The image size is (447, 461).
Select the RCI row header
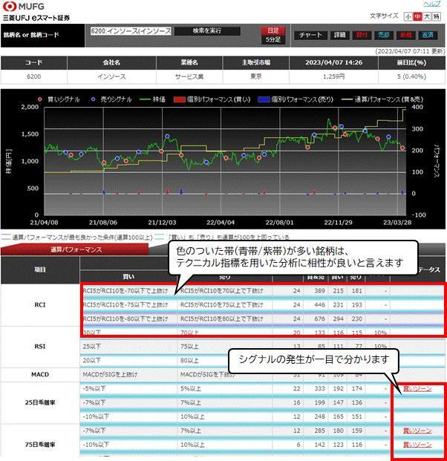click(x=40, y=305)
